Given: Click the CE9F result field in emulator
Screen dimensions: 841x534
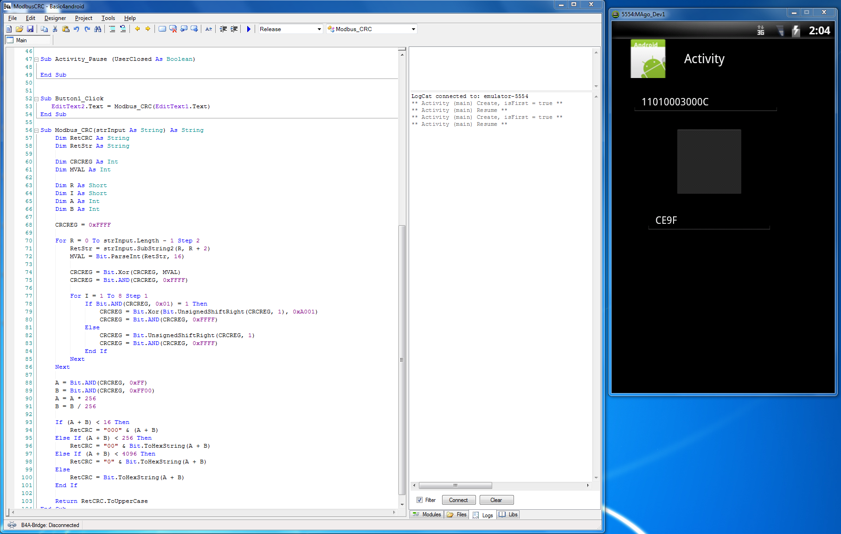Looking at the screenshot, I should click(x=709, y=221).
